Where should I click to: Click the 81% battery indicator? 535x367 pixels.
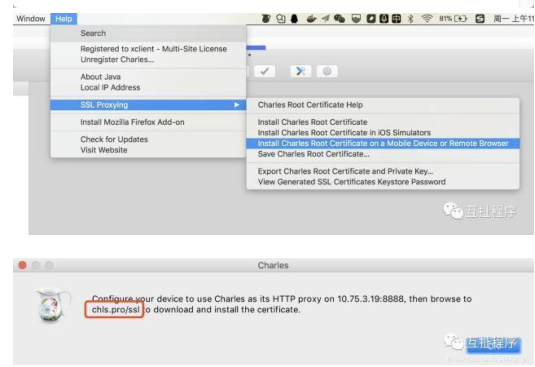pos(453,19)
